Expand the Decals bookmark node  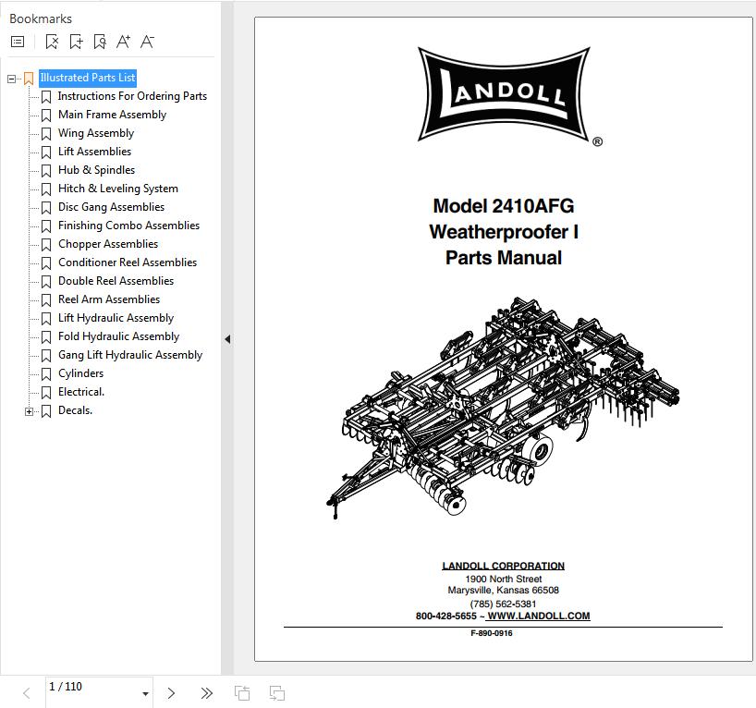click(29, 411)
